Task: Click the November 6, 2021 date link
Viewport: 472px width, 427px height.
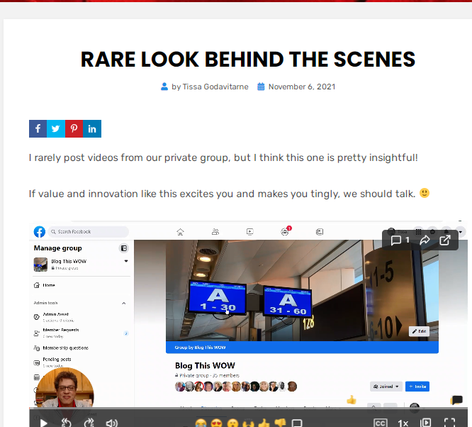Action: tap(302, 87)
